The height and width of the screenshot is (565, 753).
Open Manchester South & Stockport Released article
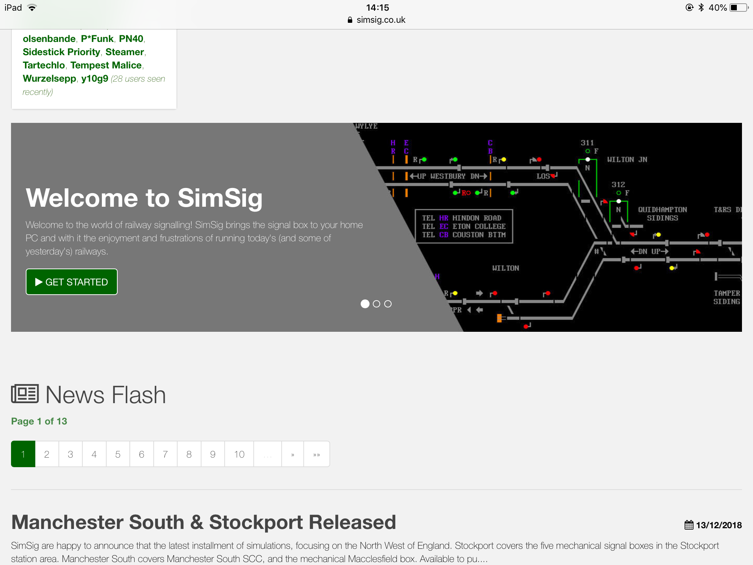204,522
